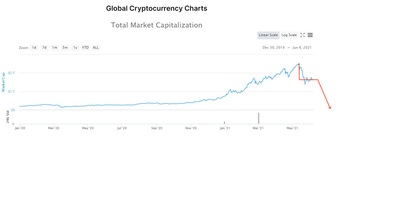Click the red arrow head tip
The height and width of the screenshot is (211, 404).
(330, 108)
